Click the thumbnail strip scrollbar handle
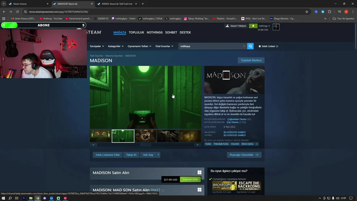This screenshot has width=357, height=201. tap(145, 145)
